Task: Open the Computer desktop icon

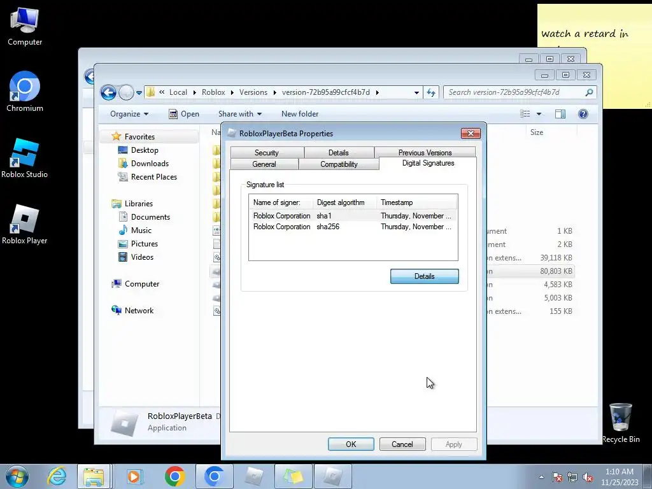Action: tap(25, 26)
